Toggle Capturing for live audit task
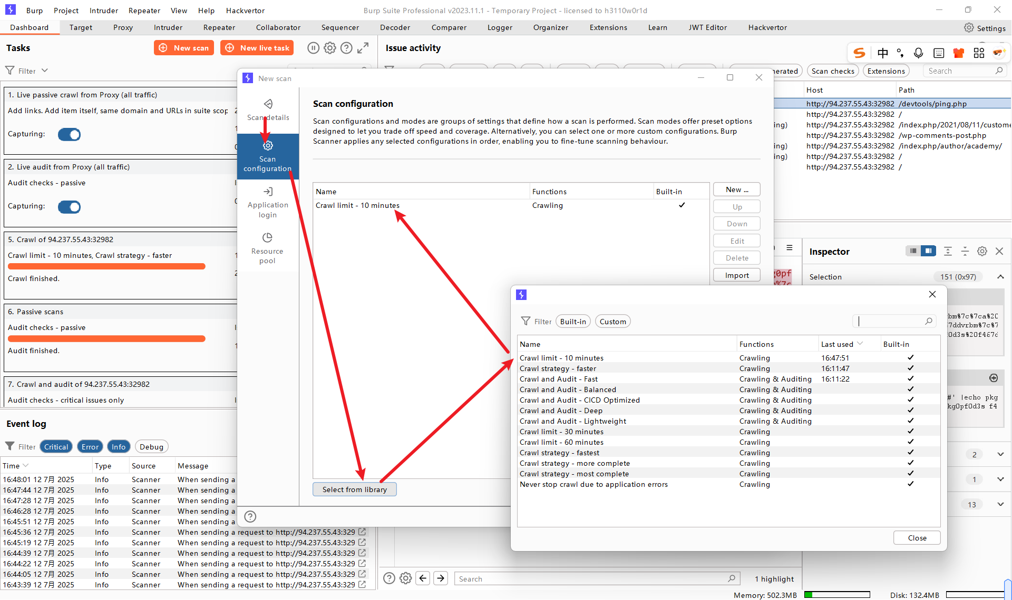 pos(70,207)
